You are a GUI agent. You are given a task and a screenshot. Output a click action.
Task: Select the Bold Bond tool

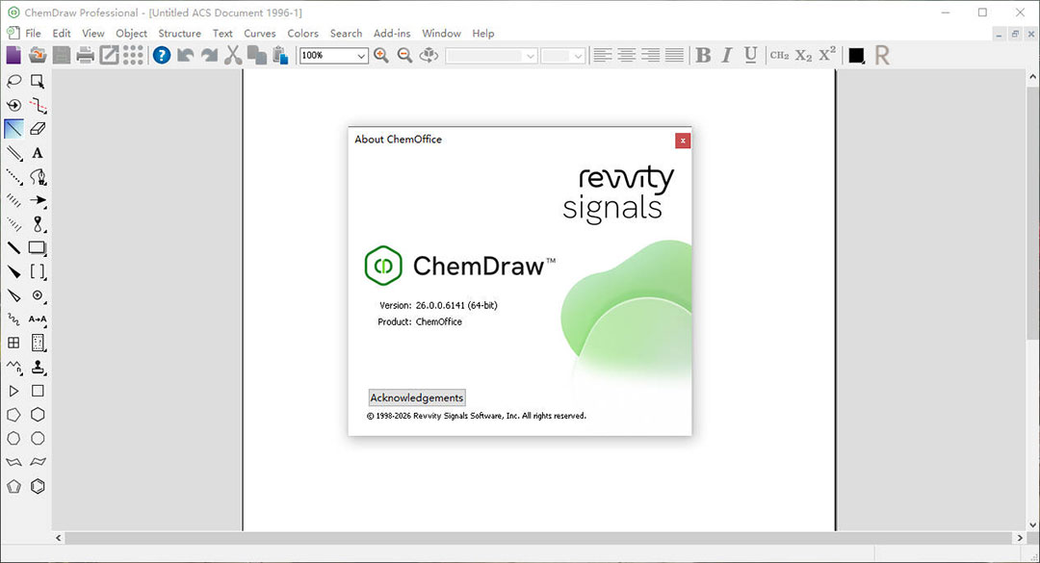(13, 248)
